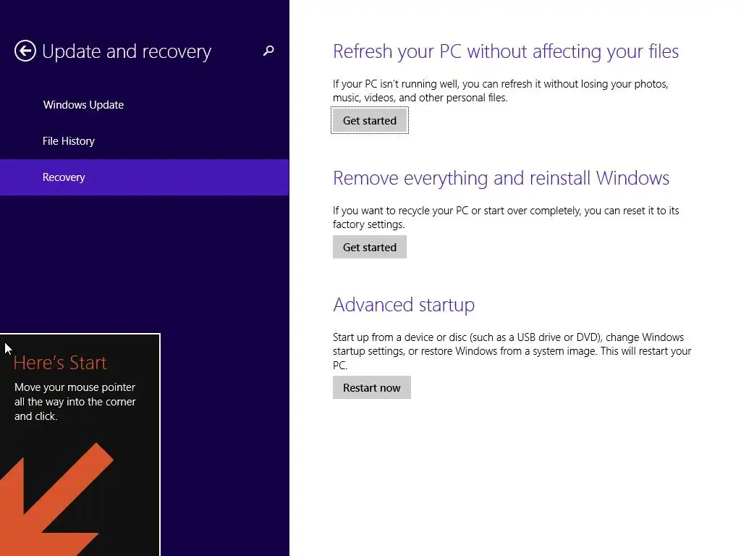The height and width of the screenshot is (556, 741).
Task: Open the search magnifier icon
Action: (268, 51)
